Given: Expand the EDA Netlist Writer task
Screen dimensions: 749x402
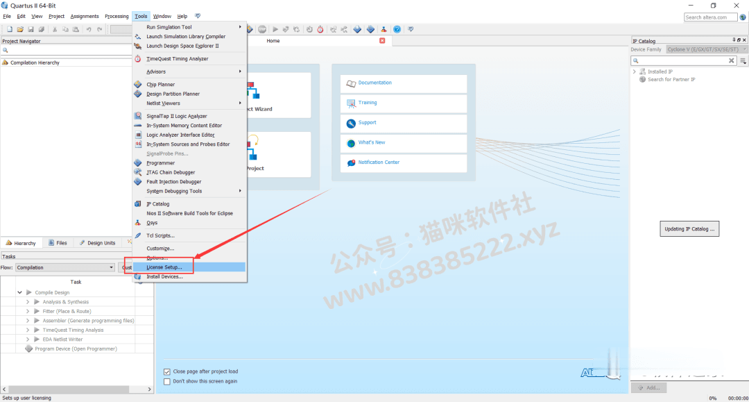Looking at the screenshot, I should tap(28, 340).
